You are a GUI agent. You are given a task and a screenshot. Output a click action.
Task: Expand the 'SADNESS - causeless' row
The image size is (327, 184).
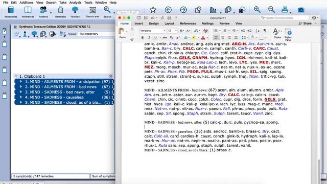21,97
